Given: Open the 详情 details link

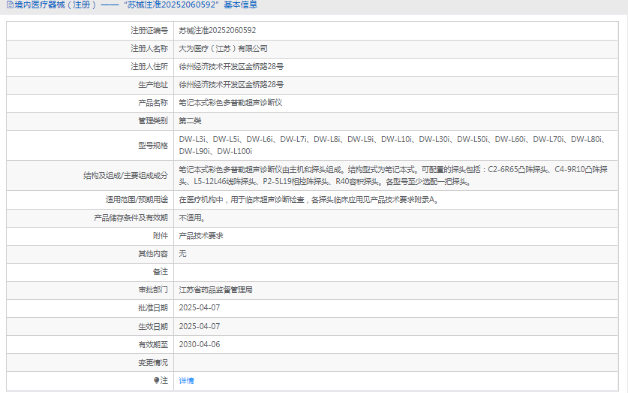Looking at the screenshot, I should coord(186,380).
